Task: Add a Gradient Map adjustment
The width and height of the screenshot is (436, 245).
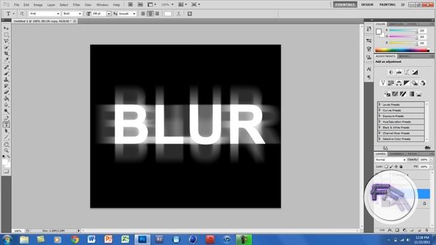Action: [x=411, y=94]
